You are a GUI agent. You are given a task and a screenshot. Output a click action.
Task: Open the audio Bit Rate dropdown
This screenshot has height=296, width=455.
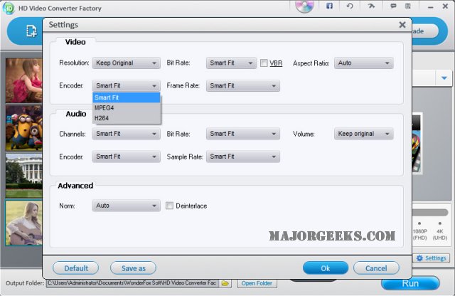coord(243,134)
